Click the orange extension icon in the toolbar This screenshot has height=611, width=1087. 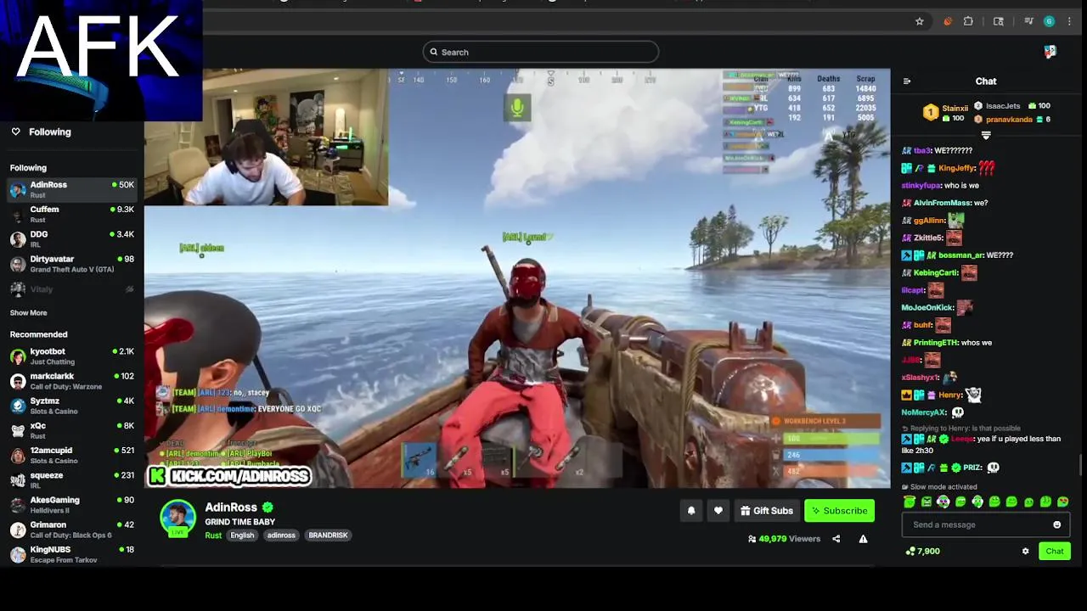(x=948, y=21)
